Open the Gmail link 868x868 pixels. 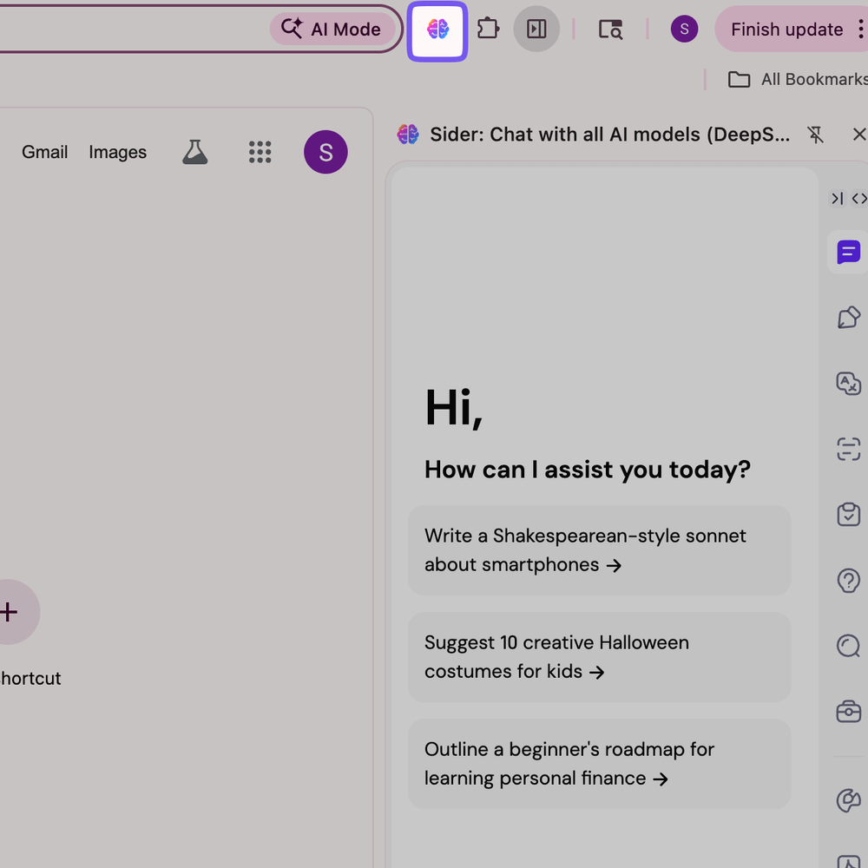click(45, 152)
